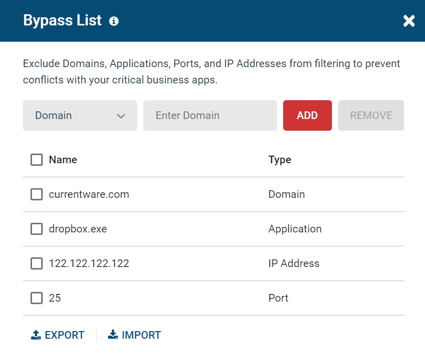Click the REMOVE button
This screenshot has height=356, width=425.
371,115
